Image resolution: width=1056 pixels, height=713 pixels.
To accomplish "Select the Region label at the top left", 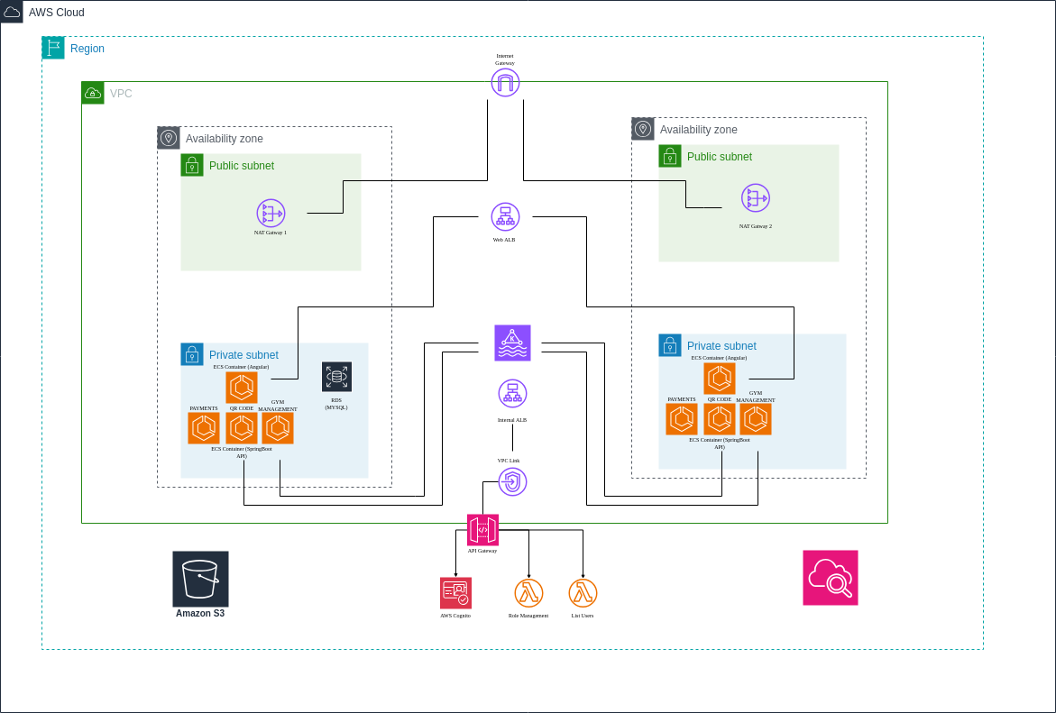I will point(87,49).
